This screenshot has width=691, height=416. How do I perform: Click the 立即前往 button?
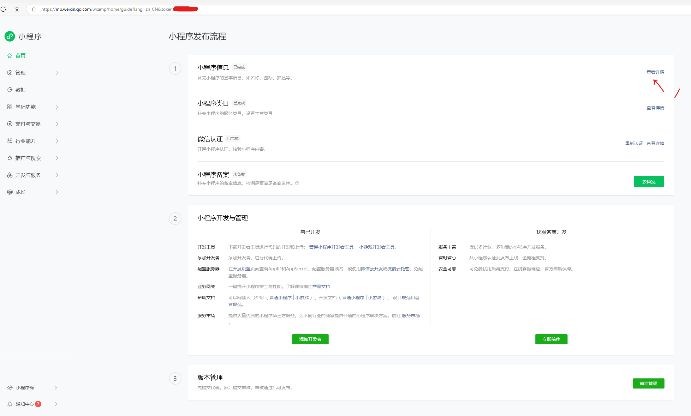coord(551,339)
